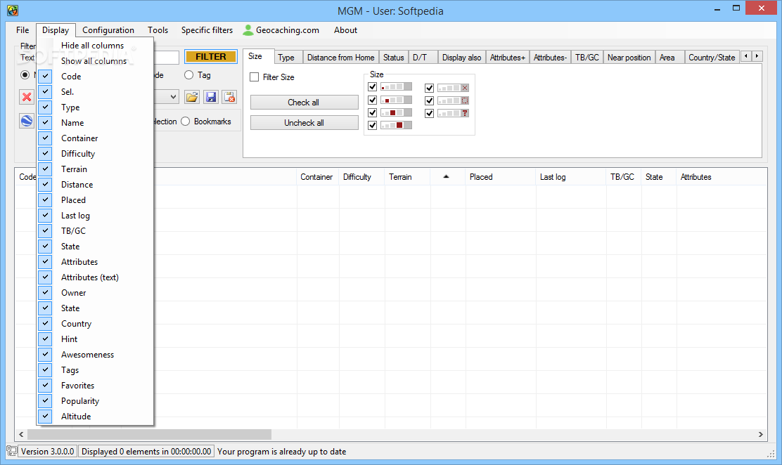The width and height of the screenshot is (782, 465).
Task: Open the File menu
Action: (x=23, y=30)
